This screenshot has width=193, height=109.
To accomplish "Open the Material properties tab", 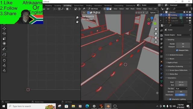I will [162, 85].
